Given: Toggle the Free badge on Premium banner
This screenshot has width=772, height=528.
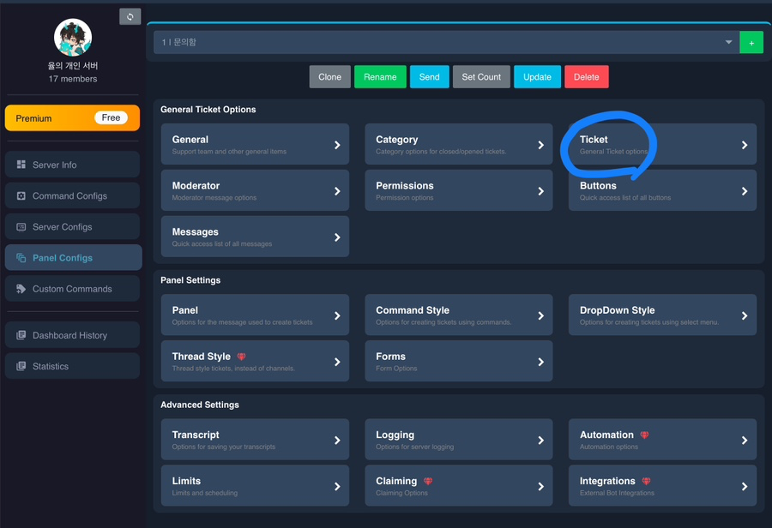Looking at the screenshot, I should pyautogui.click(x=111, y=117).
